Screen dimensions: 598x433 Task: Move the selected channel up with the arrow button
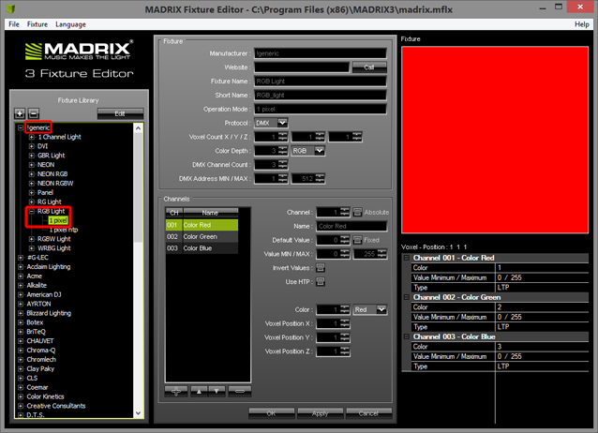tap(199, 391)
